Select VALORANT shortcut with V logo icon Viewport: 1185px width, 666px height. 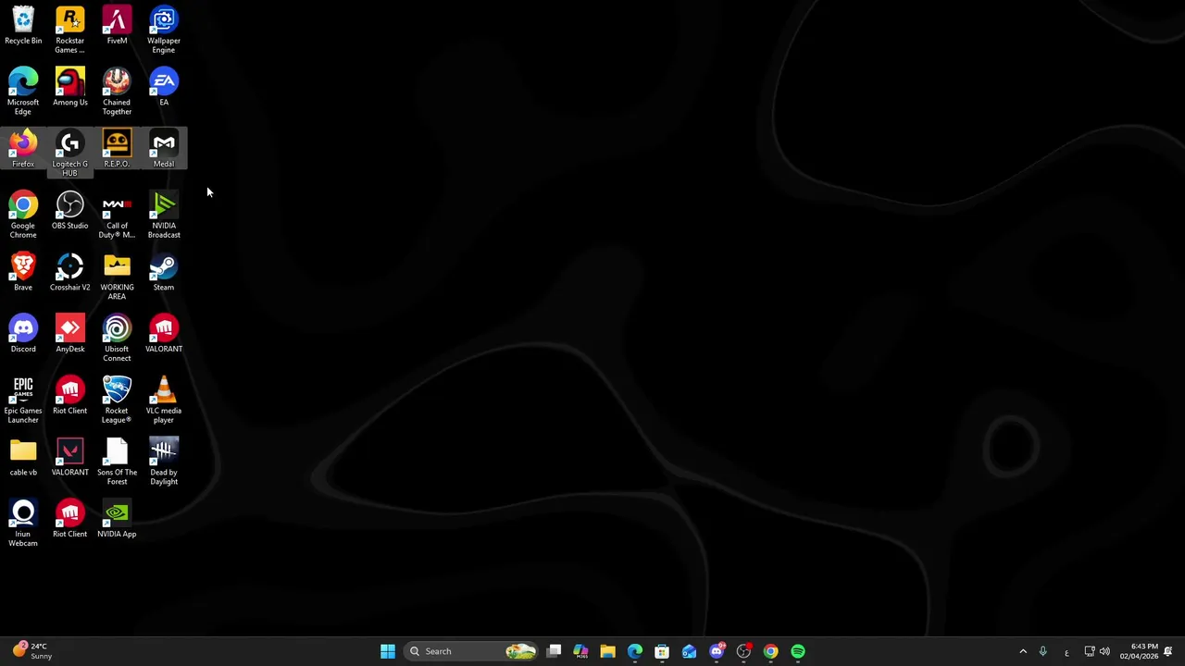(69, 457)
